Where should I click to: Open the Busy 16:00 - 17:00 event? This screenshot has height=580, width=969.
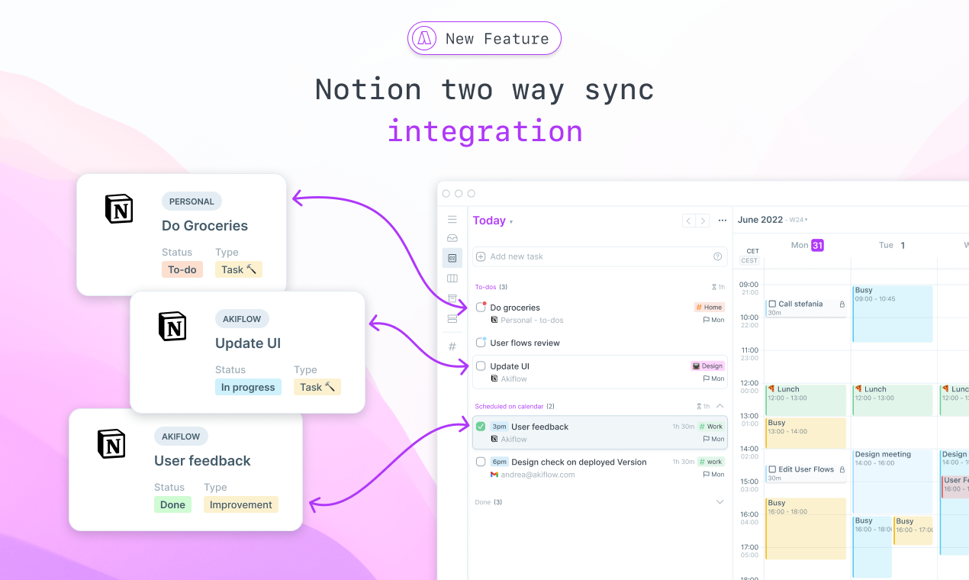coord(913,530)
